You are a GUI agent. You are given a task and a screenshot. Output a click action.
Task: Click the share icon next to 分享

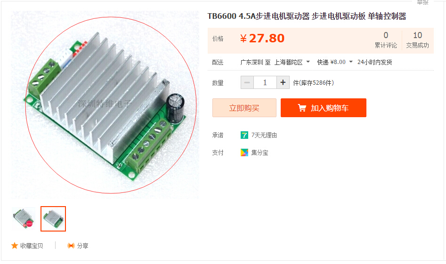point(71,246)
